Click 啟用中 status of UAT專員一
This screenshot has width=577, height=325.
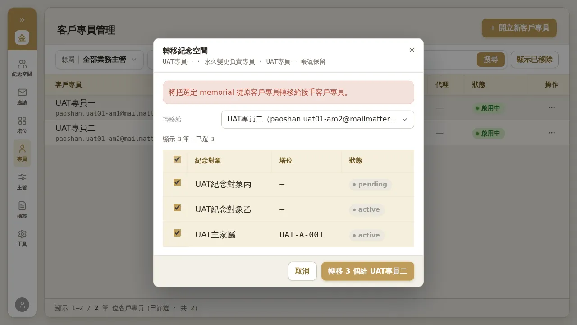[489, 108]
